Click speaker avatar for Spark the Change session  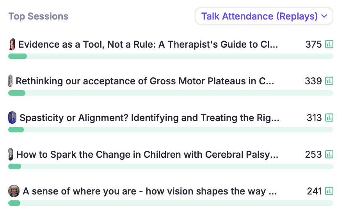[x=11, y=155]
